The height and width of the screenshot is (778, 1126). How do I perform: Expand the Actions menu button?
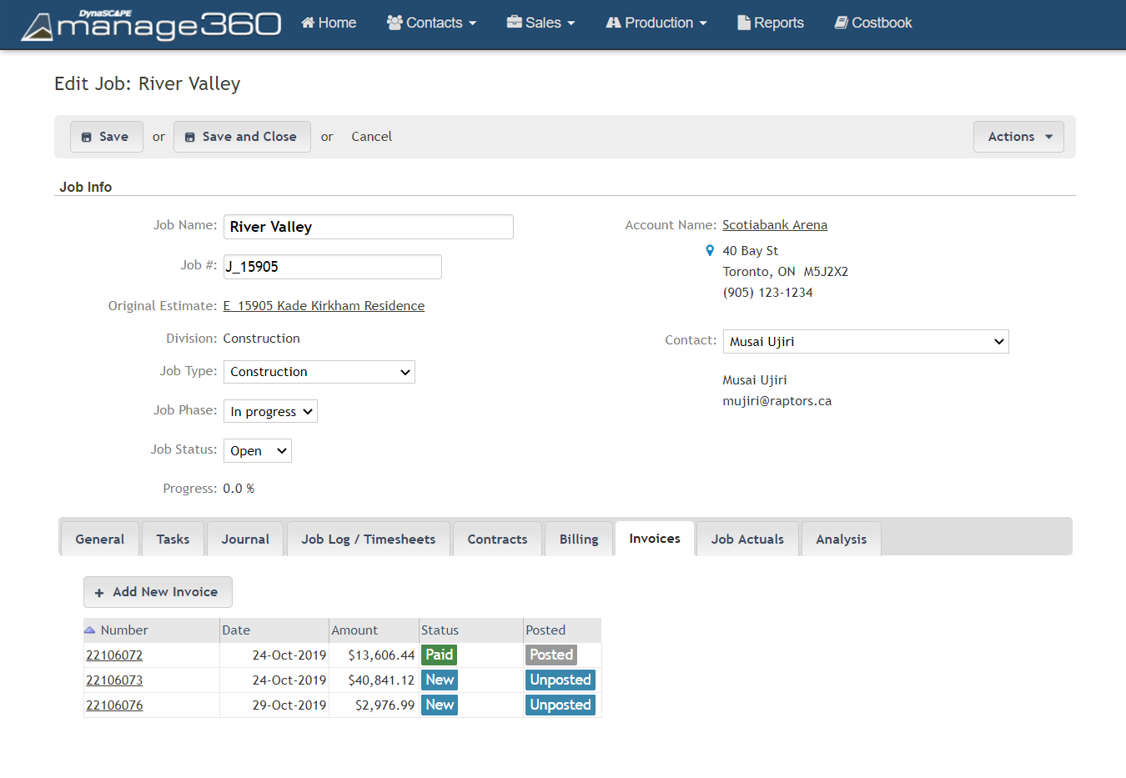tap(1018, 137)
